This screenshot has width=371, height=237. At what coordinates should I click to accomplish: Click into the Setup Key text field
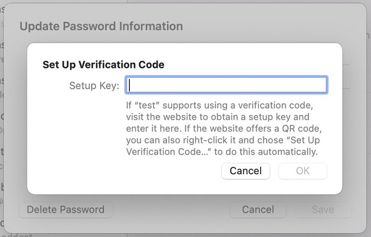226,86
